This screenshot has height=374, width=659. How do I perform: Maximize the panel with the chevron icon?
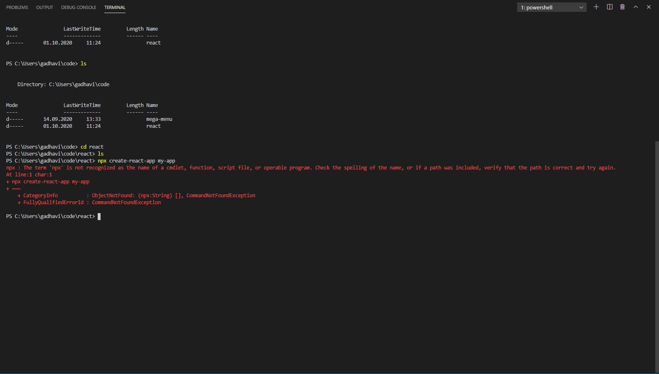pyautogui.click(x=636, y=7)
